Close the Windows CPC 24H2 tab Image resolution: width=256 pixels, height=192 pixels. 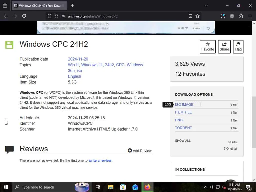pyautogui.click(x=63, y=5)
